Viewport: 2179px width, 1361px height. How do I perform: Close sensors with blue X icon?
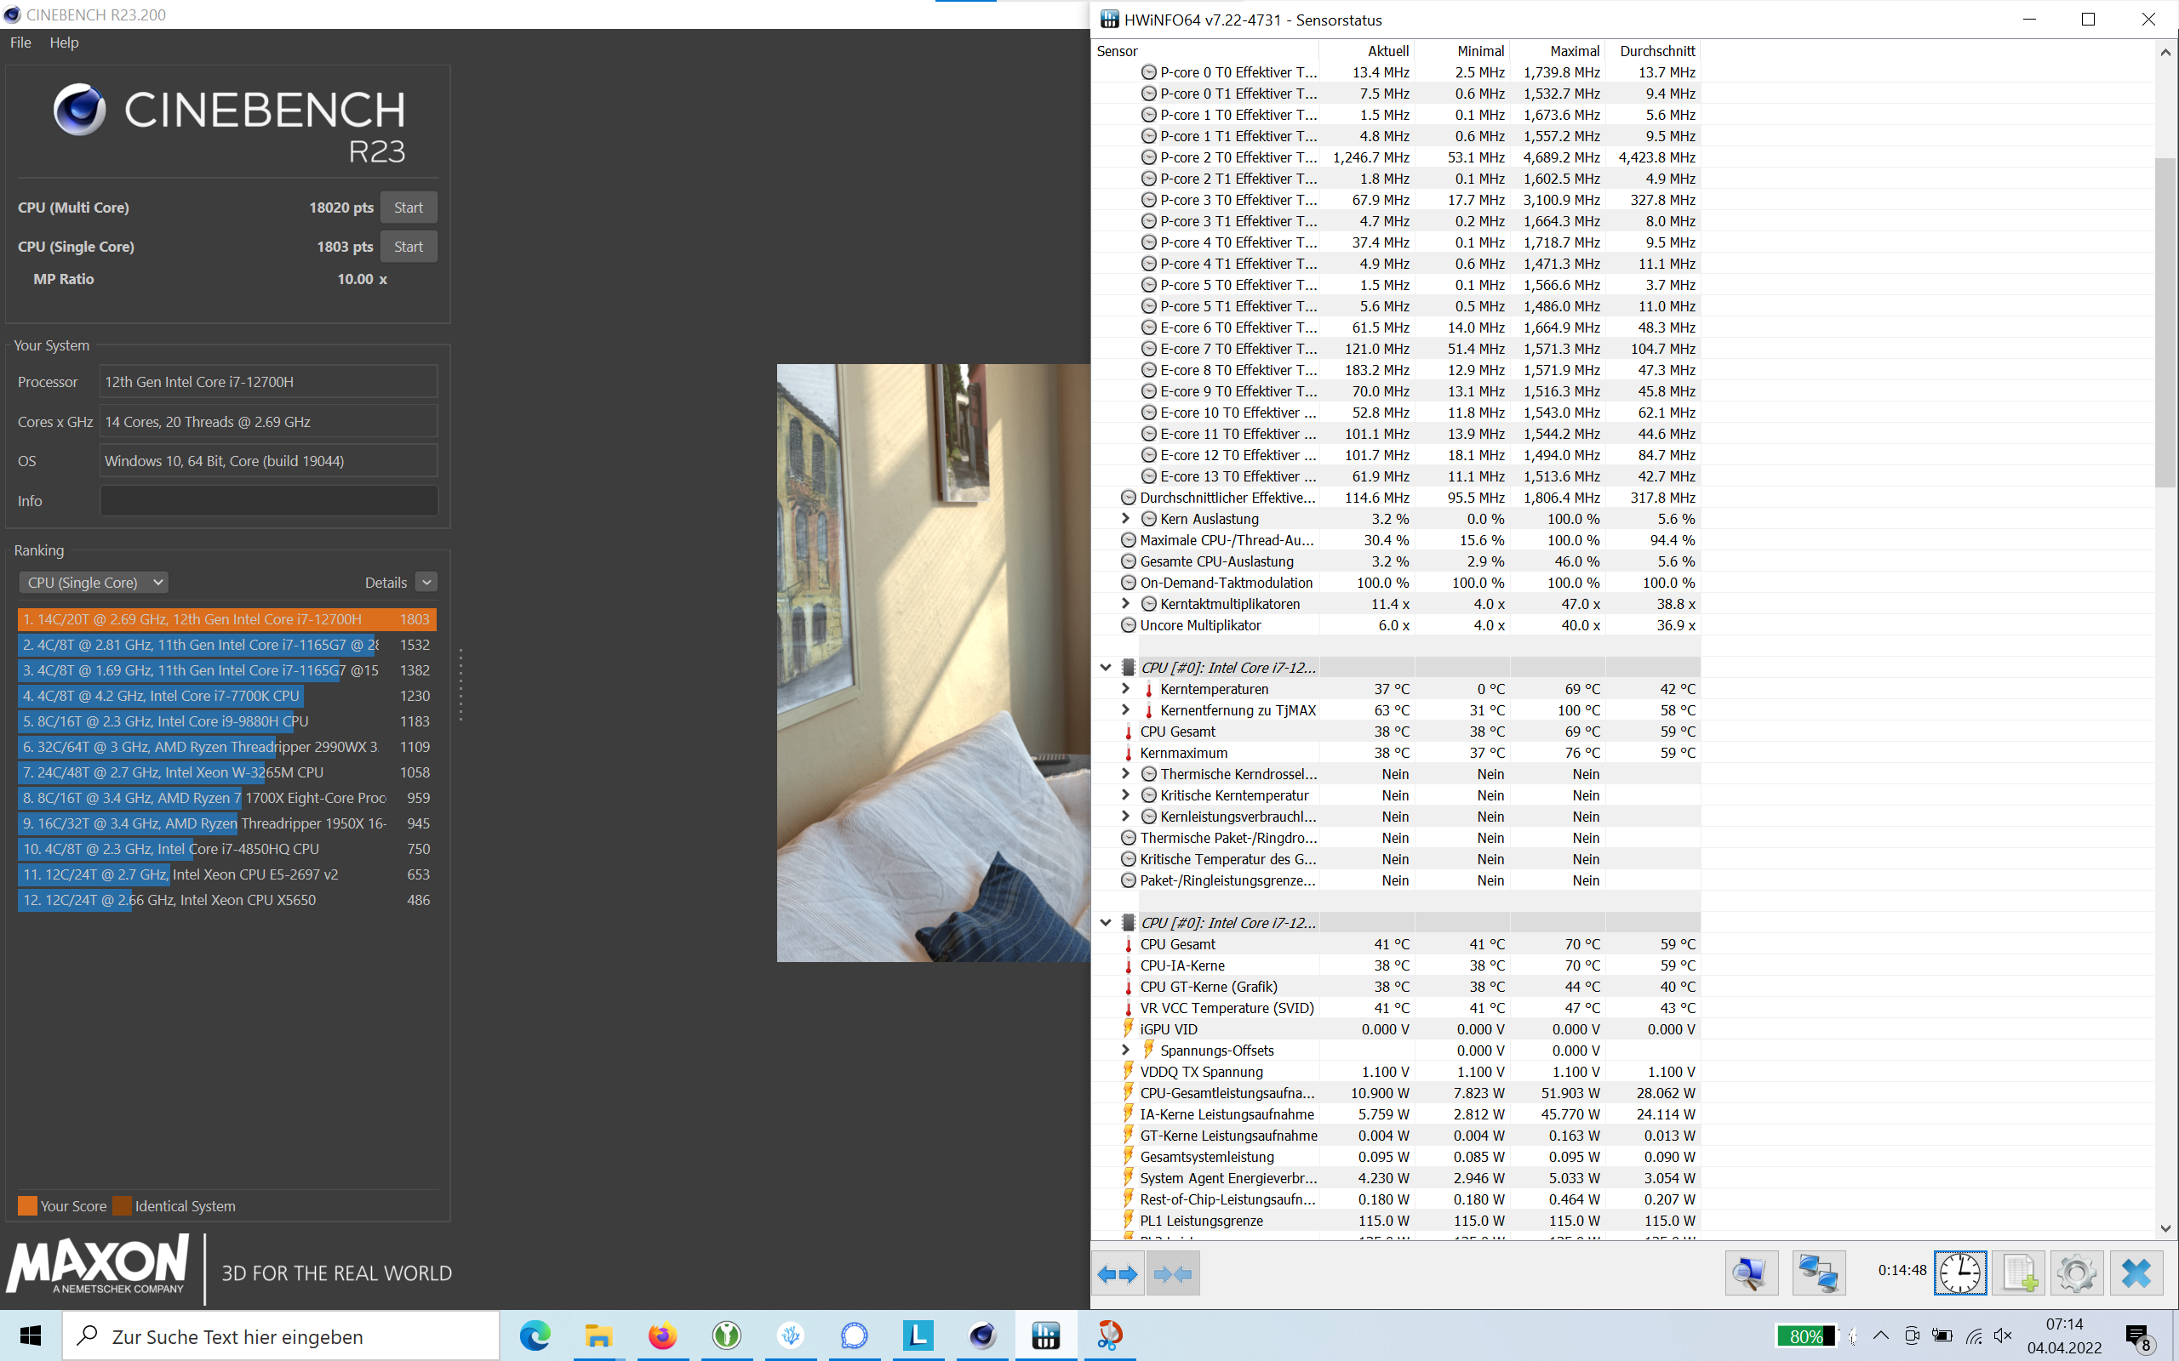pos(2136,1273)
